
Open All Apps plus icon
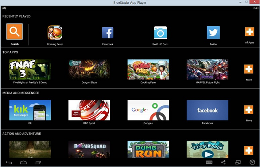[x=250, y=31]
